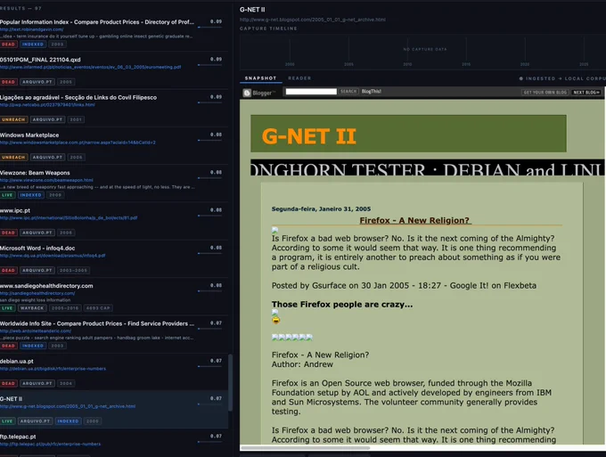Switch to the SNAPSHOT tab
606x457 pixels.
260,78
